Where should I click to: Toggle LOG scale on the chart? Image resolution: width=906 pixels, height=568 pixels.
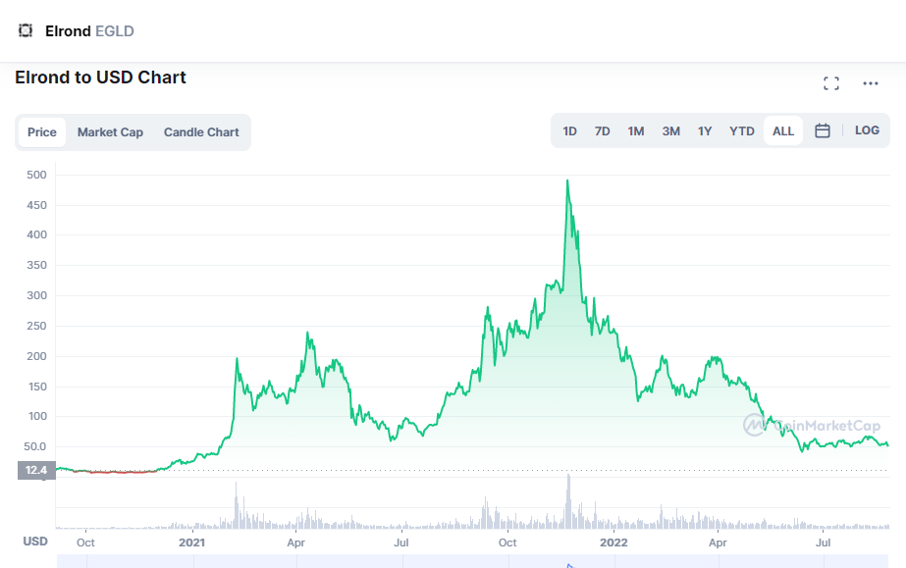pos(867,130)
